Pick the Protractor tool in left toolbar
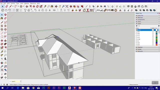160x90 pixels. tap(2, 55)
